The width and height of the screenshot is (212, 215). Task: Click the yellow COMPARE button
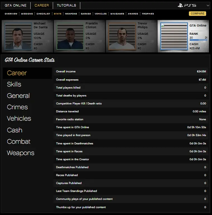(x=197, y=14)
